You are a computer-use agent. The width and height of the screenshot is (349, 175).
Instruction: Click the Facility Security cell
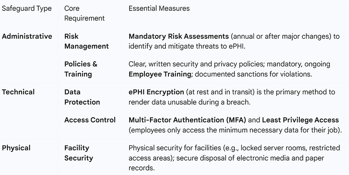pyautogui.click(x=79, y=153)
